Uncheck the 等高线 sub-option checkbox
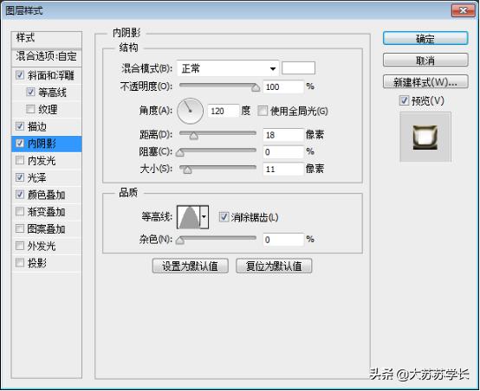The height and width of the screenshot is (391, 480). 30,92
